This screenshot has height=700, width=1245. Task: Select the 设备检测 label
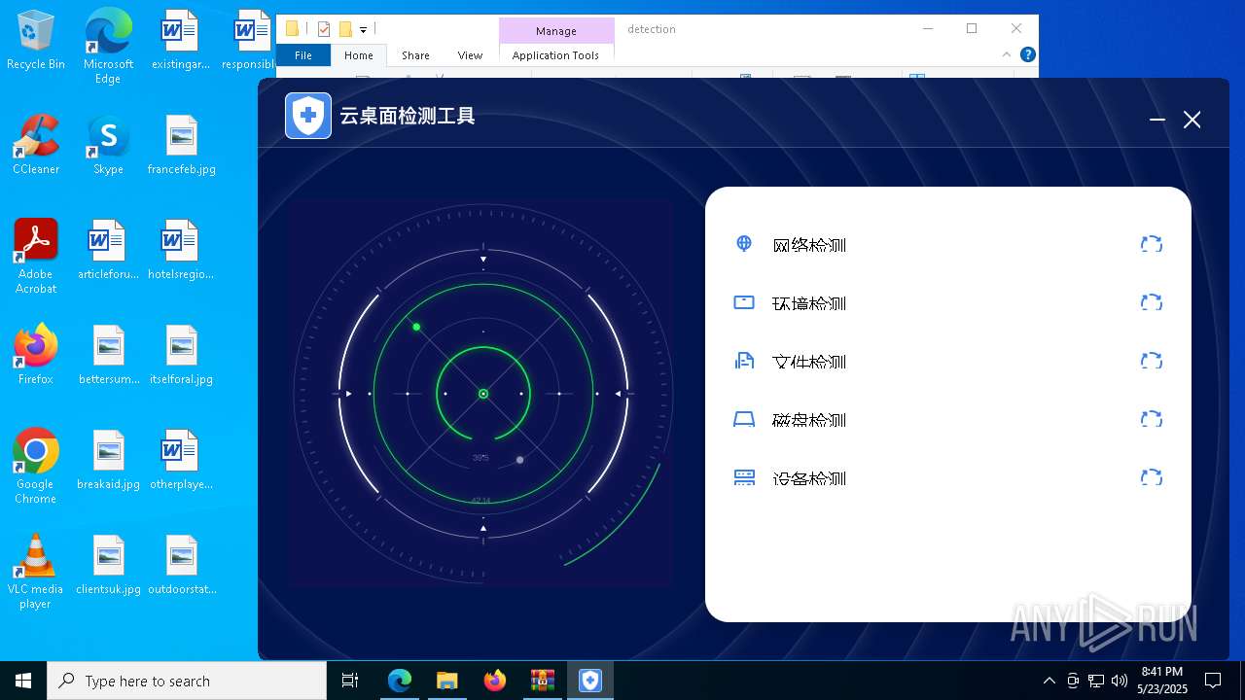click(809, 478)
